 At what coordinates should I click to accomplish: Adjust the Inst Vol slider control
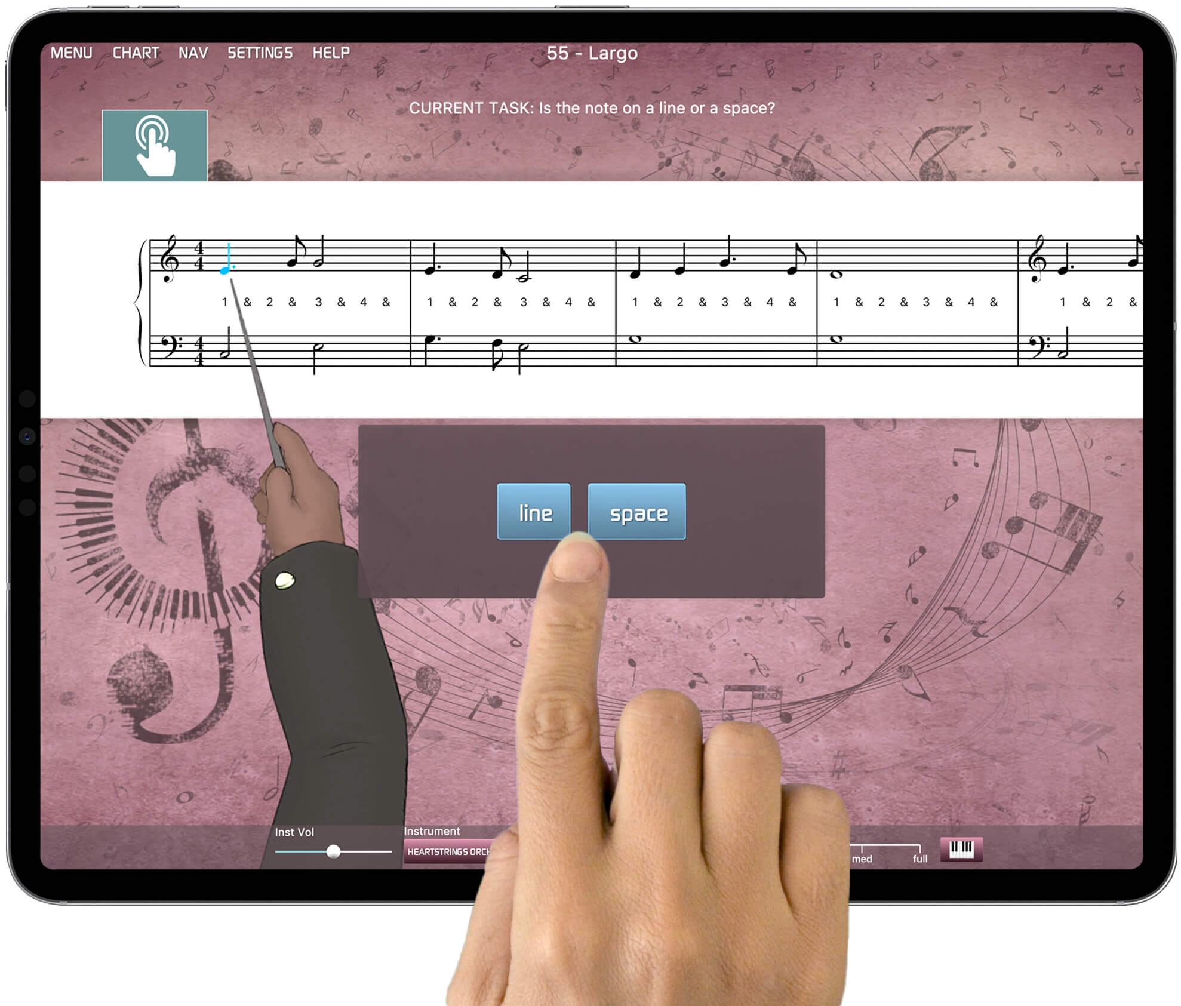[334, 850]
